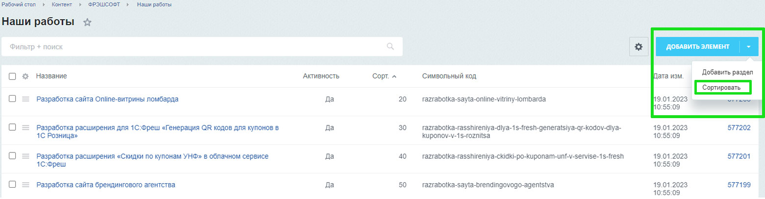This screenshot has width=765, height=199.
Task: Open row menu for сайта брендингового агентства
Action: coord(26,185)
